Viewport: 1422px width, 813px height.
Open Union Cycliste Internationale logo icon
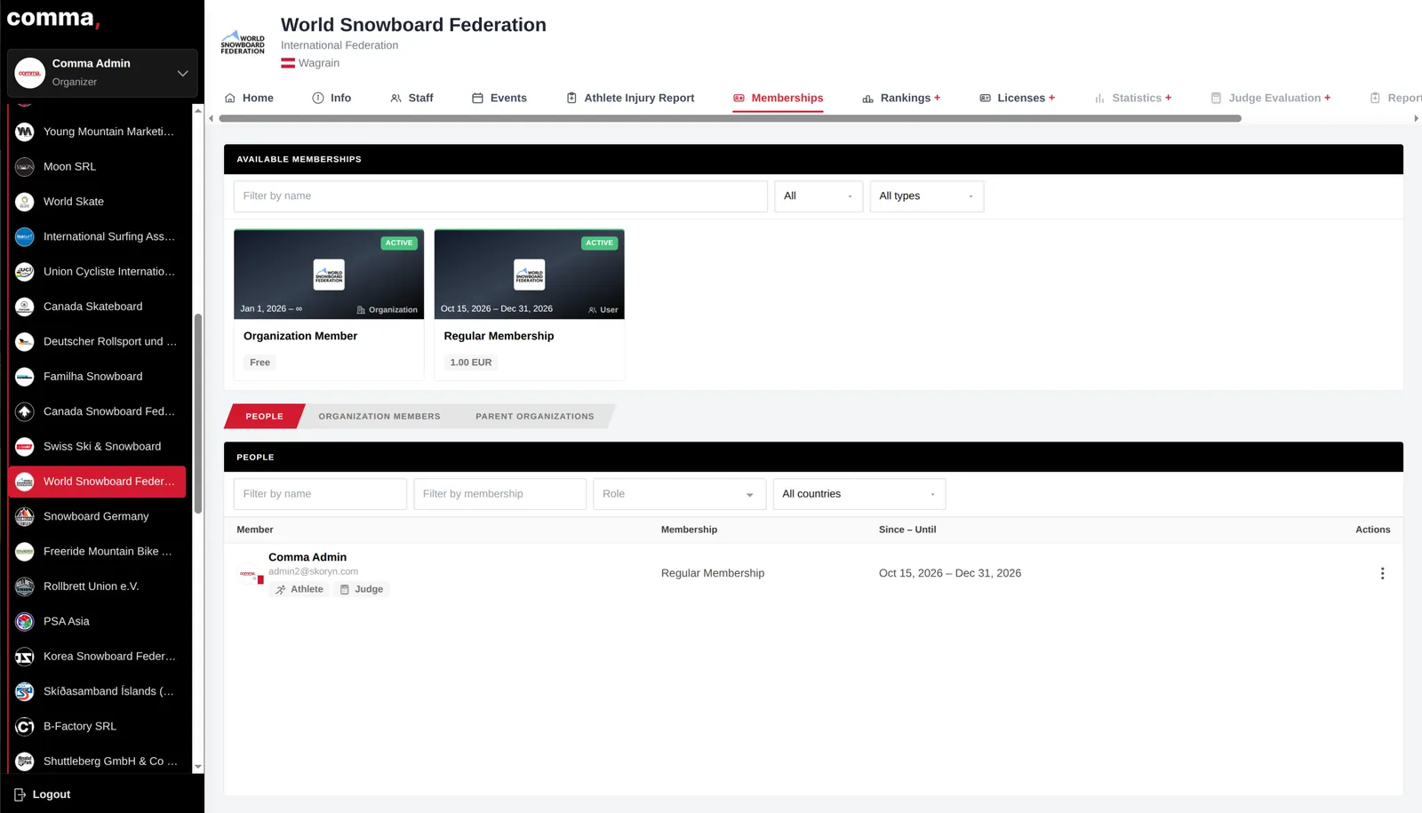[x=25, y=272]
